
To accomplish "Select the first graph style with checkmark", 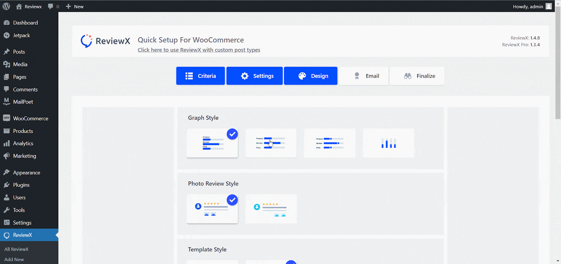I will click(x=212, y=143).
